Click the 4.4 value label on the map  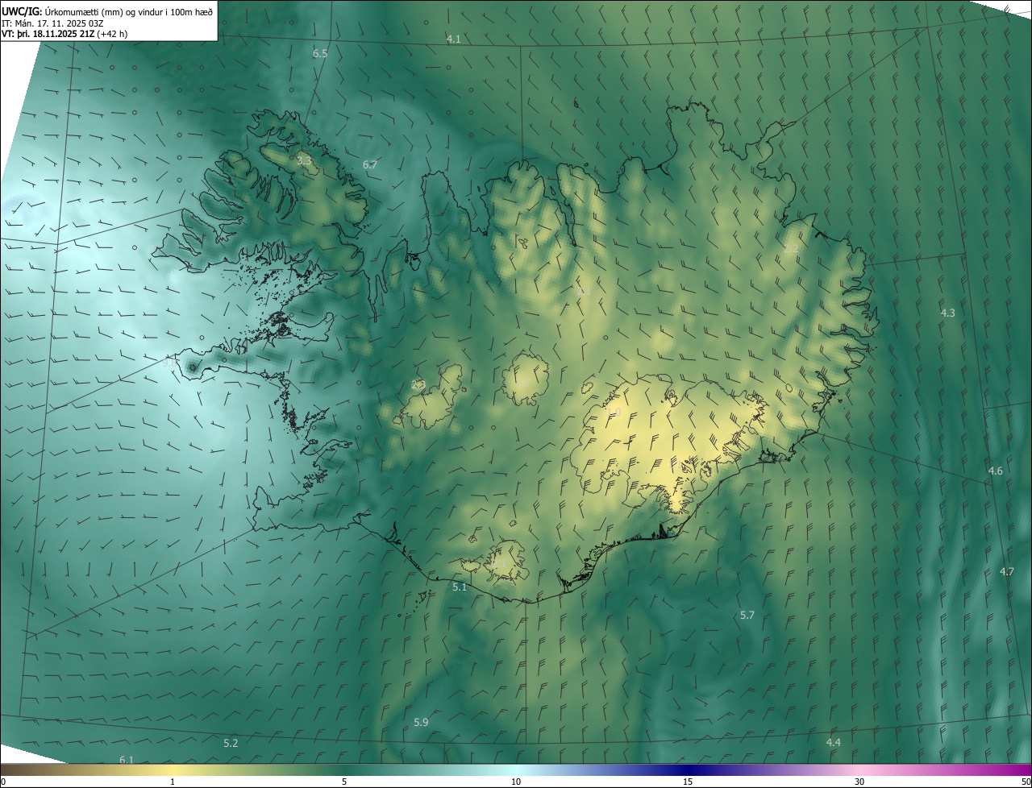834,741
